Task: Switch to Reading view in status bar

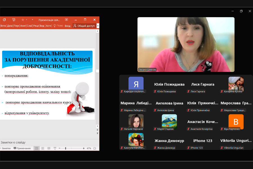Action: (49, 148)
